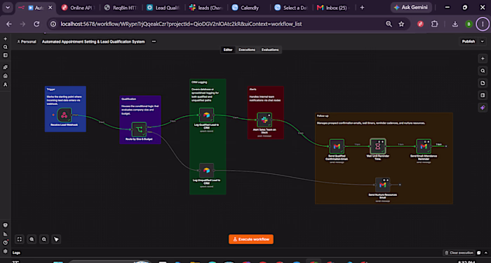Switch to the Editor tab
This screenshot has width=491, height=263.
tap(228, 50)
